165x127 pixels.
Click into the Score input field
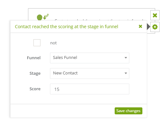(90, 89)
